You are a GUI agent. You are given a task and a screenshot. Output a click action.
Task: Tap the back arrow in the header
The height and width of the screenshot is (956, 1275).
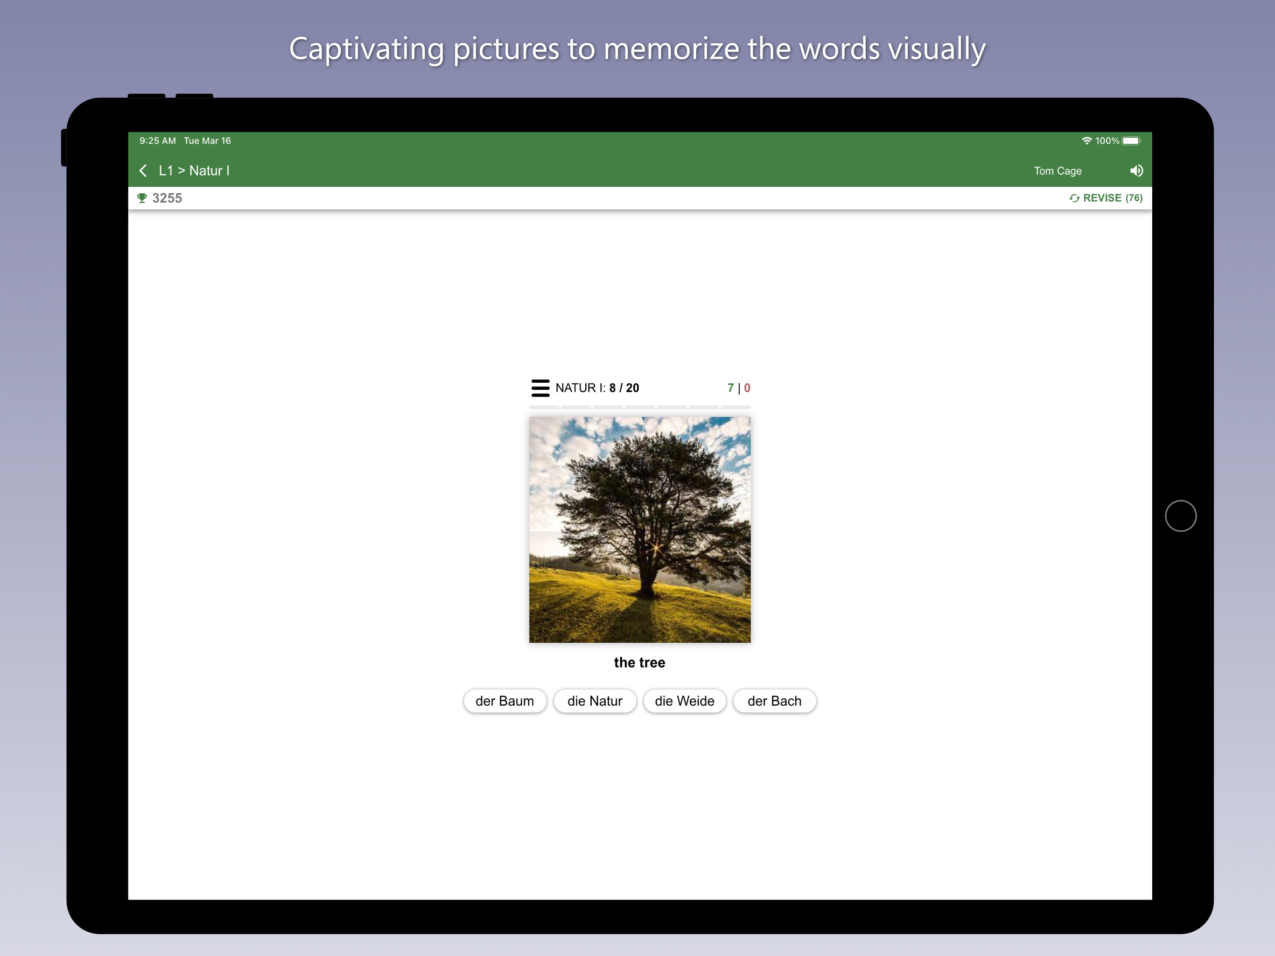[143, 171]
